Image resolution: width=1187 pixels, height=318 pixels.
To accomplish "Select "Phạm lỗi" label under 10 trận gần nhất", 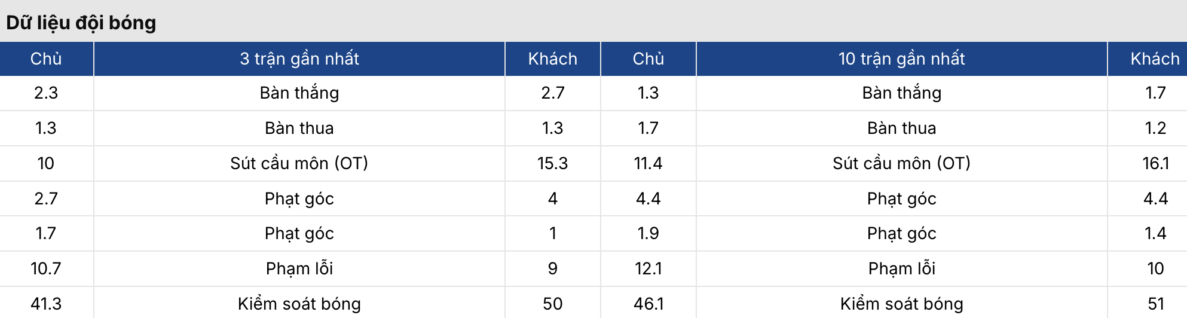I will pos(901,268).
